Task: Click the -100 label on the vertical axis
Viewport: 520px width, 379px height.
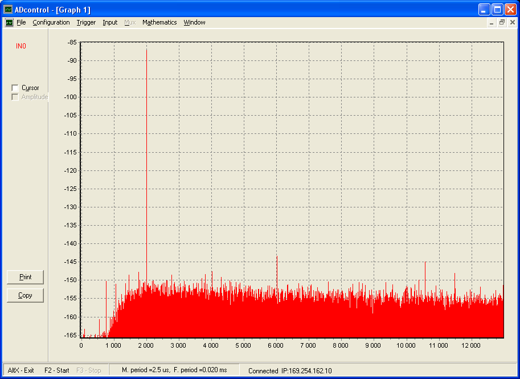Action: click(70, 97)
